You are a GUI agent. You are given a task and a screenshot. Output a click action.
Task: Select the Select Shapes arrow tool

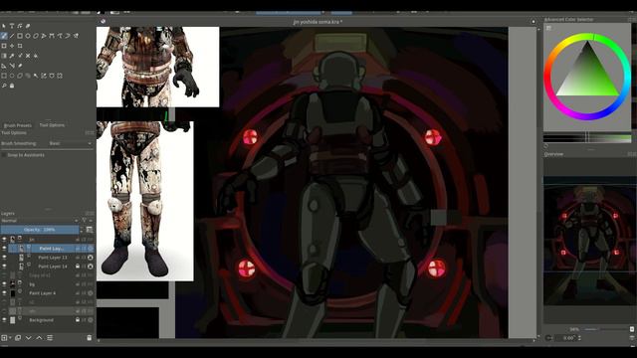pyautogui.click(x=4, y=26)
